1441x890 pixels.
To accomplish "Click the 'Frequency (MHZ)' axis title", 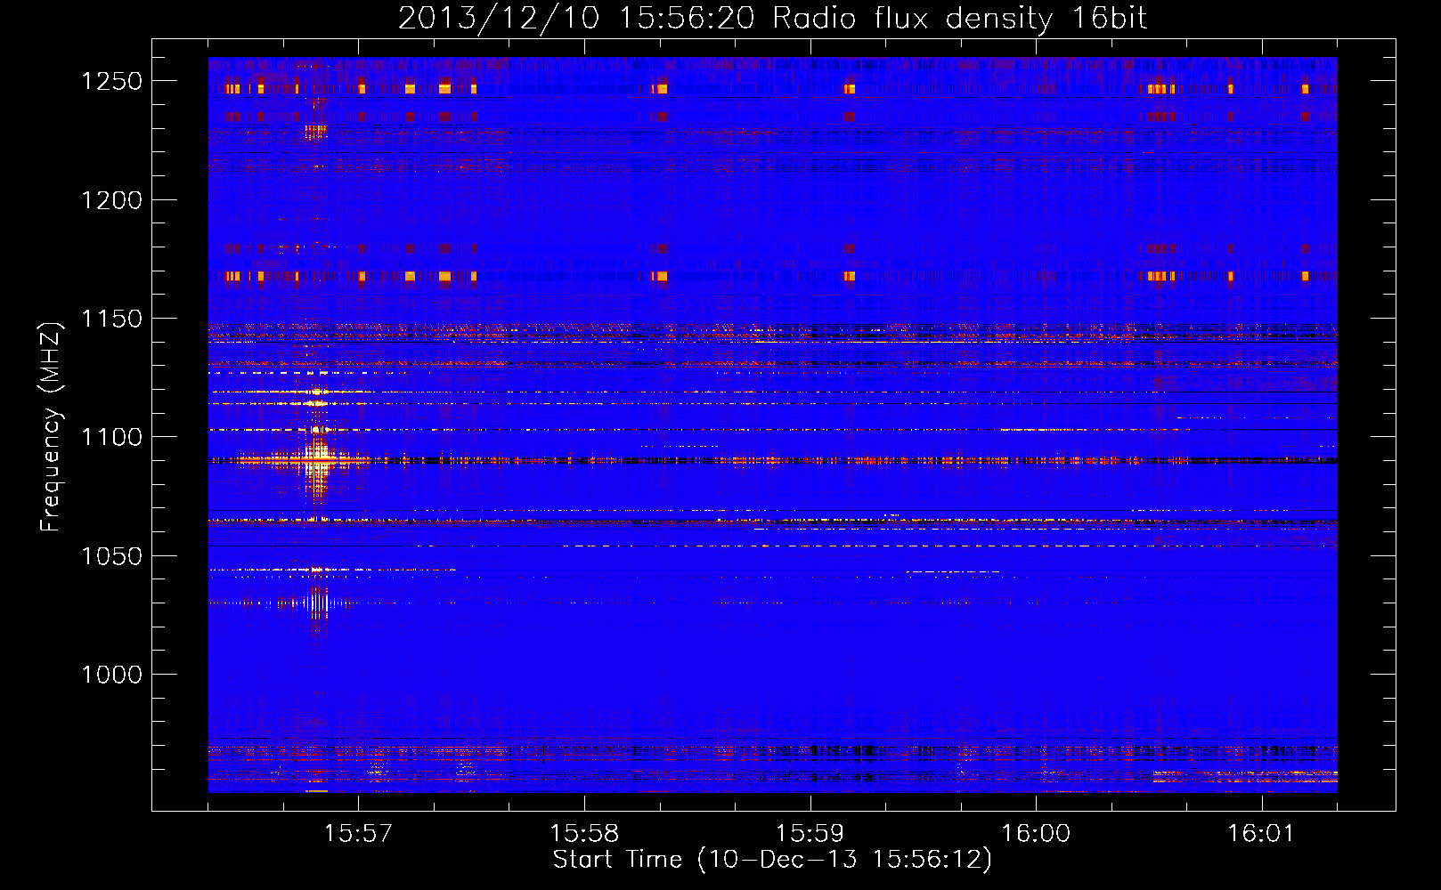I will (x=52, y=427).
